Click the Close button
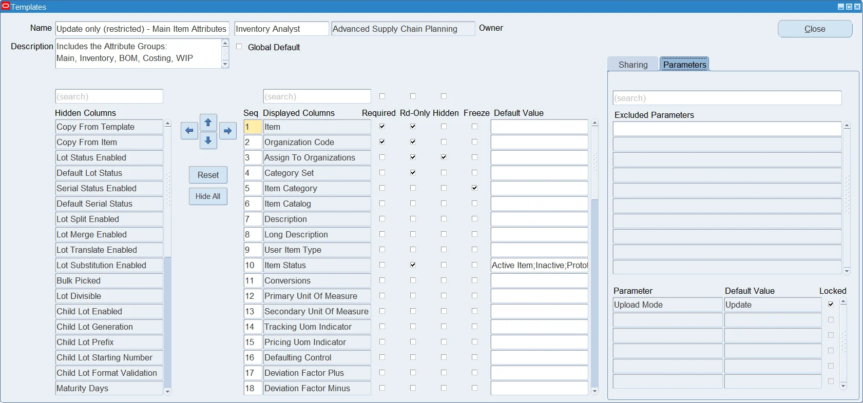 point(815,29)
